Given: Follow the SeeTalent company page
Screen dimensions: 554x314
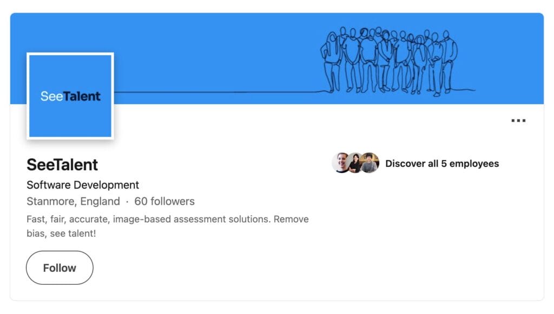Looking at the screenshot, I should [60, 268].
